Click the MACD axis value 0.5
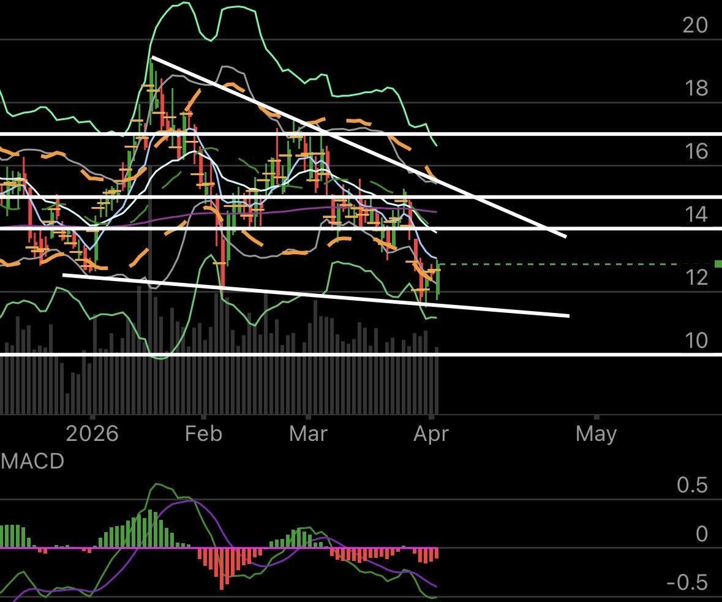 tap(692, 485)
